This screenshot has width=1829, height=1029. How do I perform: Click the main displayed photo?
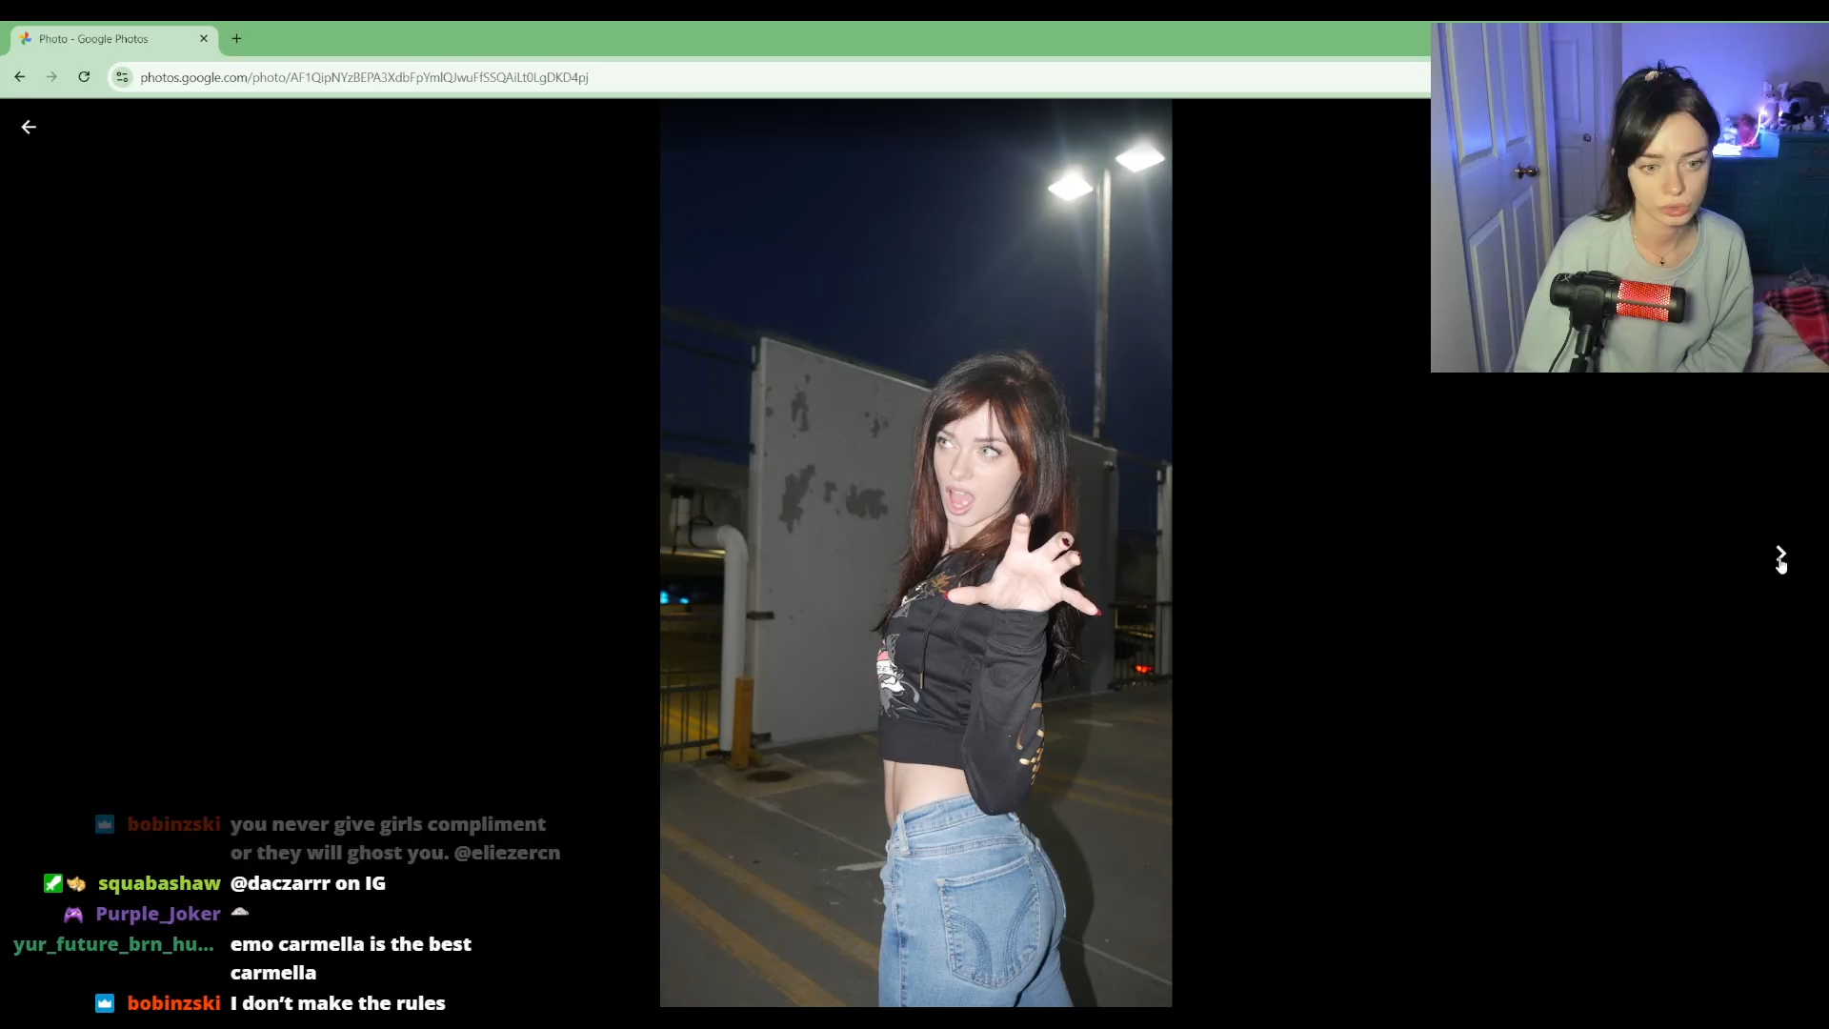(915, 553)
